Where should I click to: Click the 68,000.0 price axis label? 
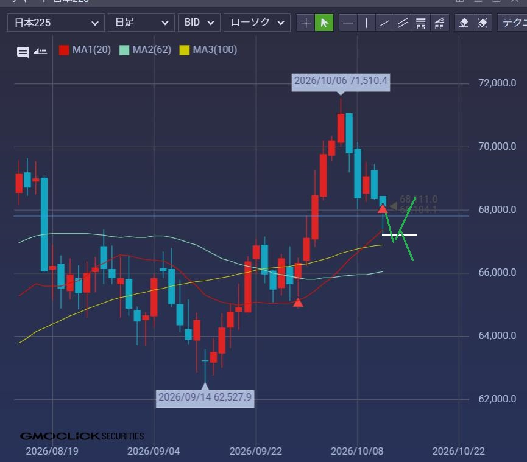pos(497,210)
